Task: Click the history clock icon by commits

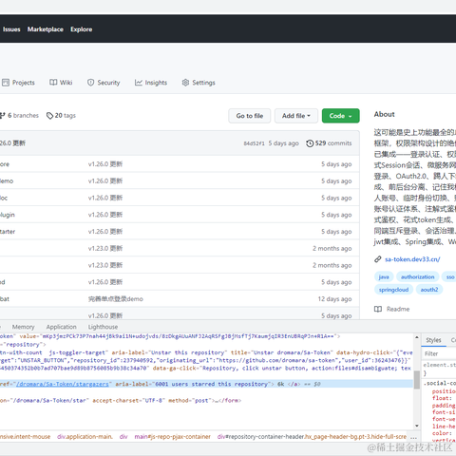Action: 310,143
